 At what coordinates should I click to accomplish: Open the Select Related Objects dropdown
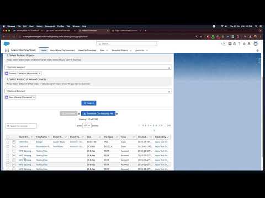click(88, 67)
